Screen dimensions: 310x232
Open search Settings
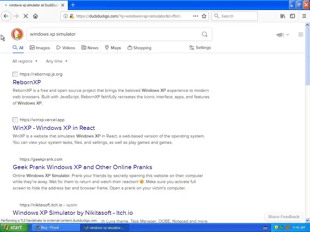200,47
